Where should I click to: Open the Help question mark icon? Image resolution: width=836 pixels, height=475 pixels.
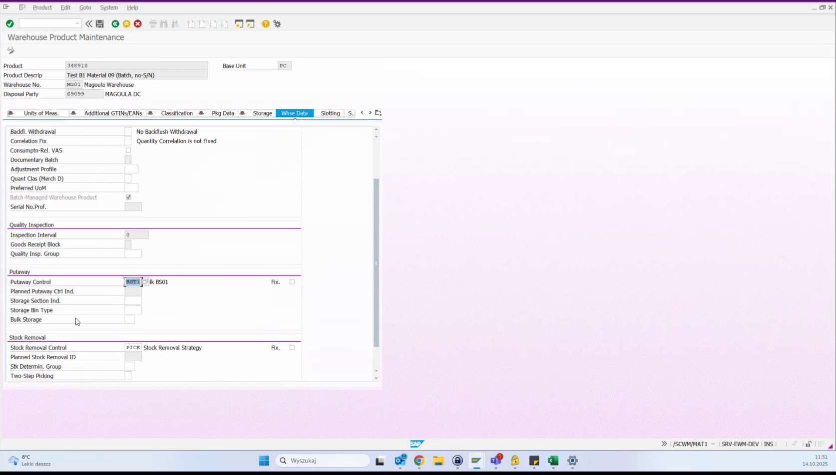coord(265,23)
